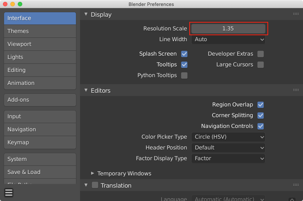The width and height of the screenshot is (303, 201).
Task: Click the Translation panel title
Action: point(116,185)
